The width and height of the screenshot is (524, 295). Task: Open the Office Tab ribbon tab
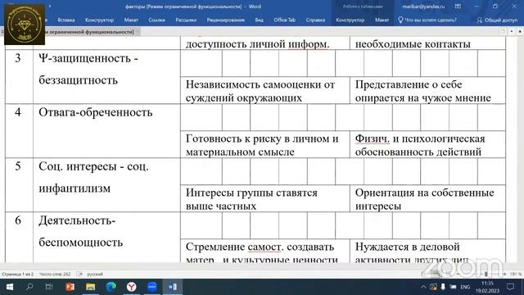pyautogui.click(x=284, y=20)
